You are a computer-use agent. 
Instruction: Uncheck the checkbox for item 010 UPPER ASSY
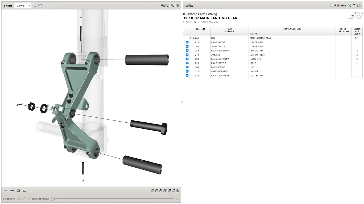(x=187, y=42)
